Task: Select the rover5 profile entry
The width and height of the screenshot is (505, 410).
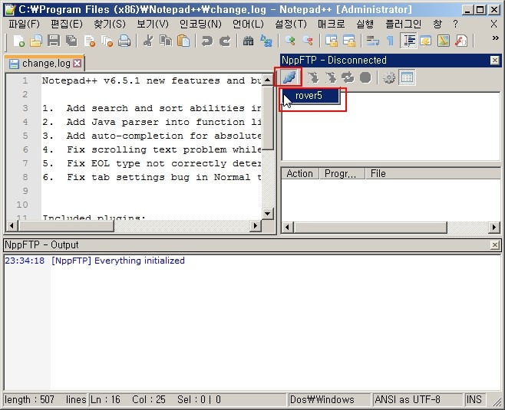Action: click(x=311, y=96)
